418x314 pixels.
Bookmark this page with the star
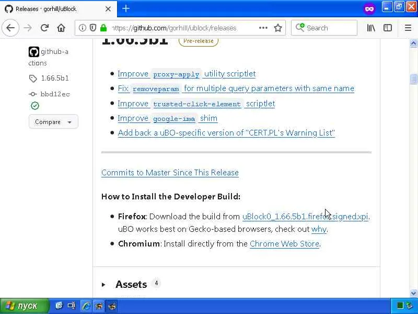(x=278, y=28)
